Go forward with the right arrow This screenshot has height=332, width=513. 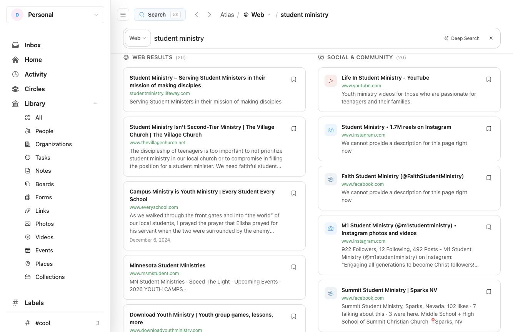tap(210, 15)
